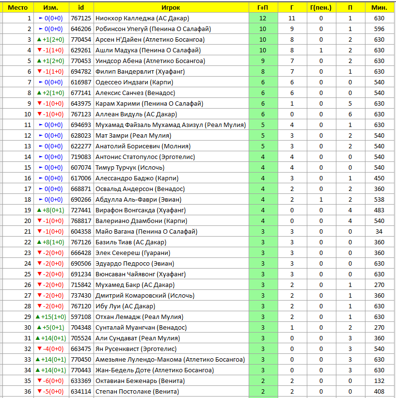Select cell Ниокхор Калледжа (АС Дакар)
The width and height of the screenshot is (396, 398).
[171, 18]
